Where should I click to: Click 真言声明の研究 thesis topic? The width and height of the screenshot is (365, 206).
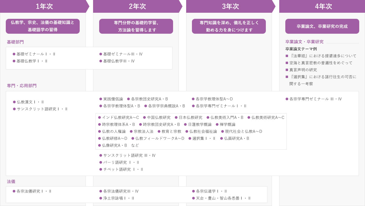[x=303, y=70]
